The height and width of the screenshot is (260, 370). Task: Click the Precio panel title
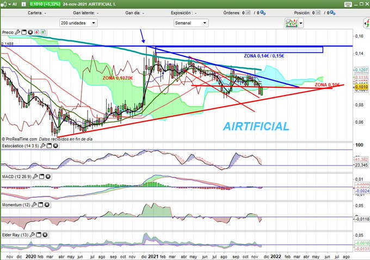coord(8,33)
